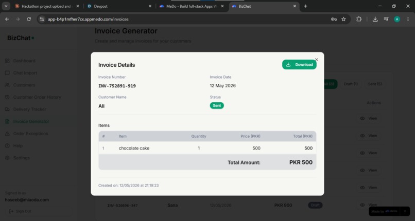Screen dimensions: 415x221
Task: Click the chocolate cake item cell
Action: [x=134, y=148]
